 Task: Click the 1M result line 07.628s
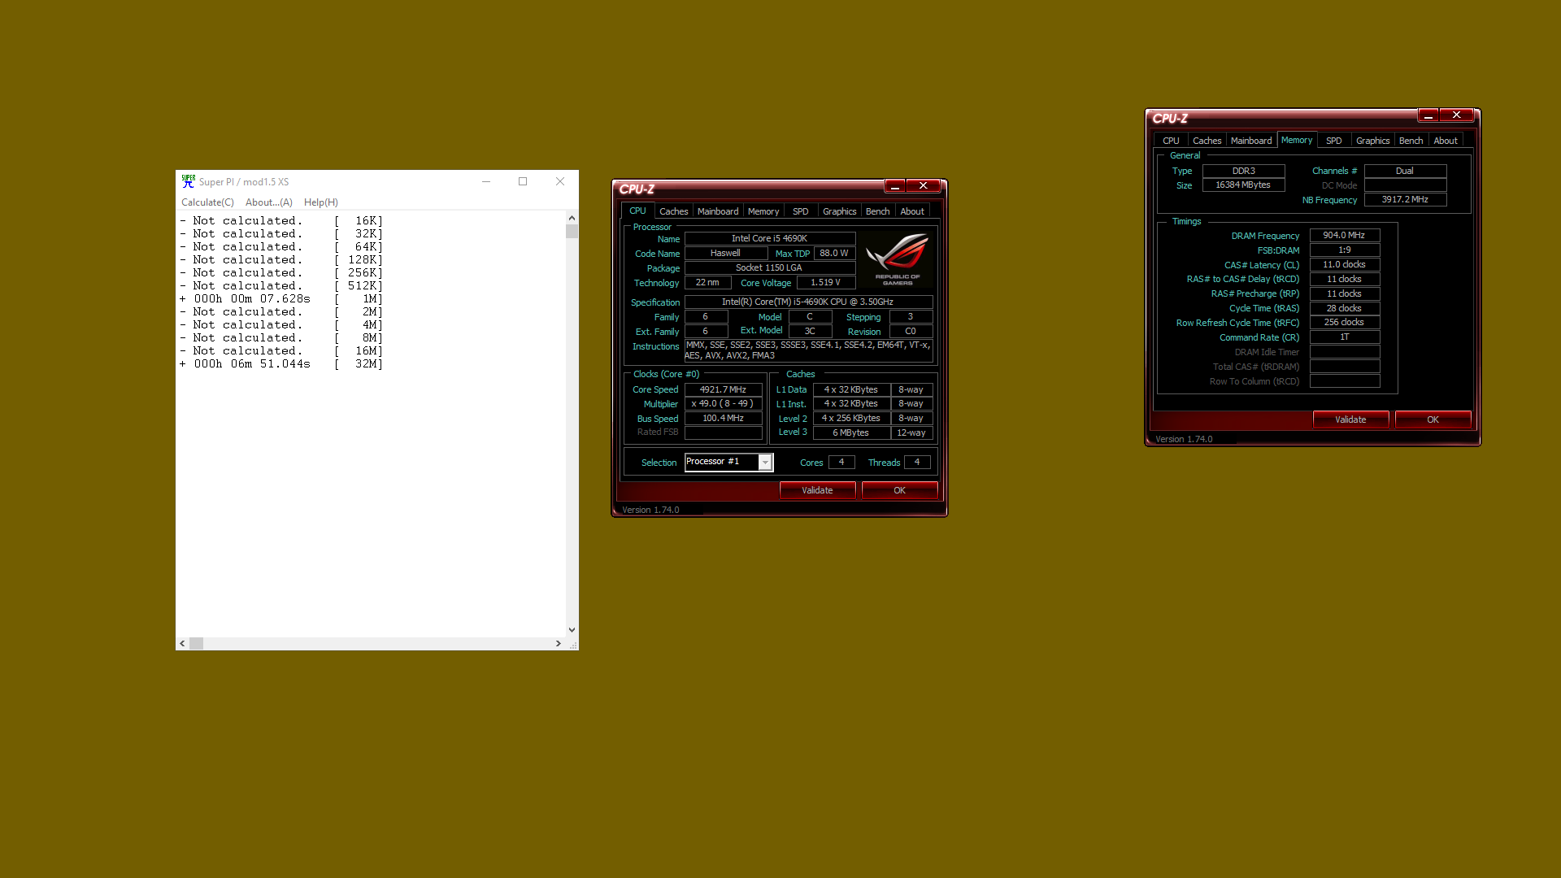[x=281, y=299]
